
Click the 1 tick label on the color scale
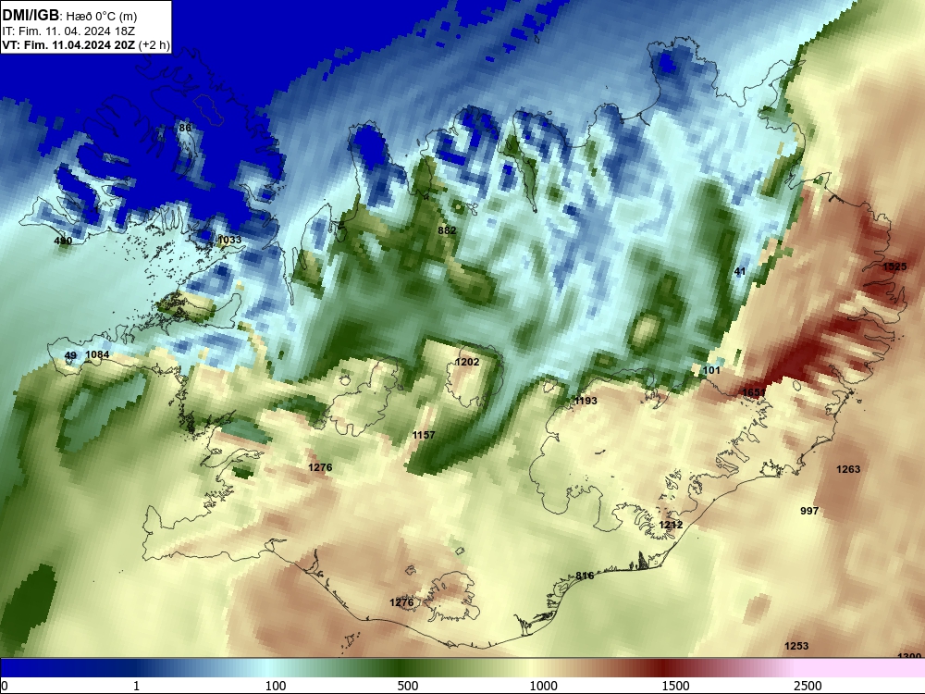[136, 686]
